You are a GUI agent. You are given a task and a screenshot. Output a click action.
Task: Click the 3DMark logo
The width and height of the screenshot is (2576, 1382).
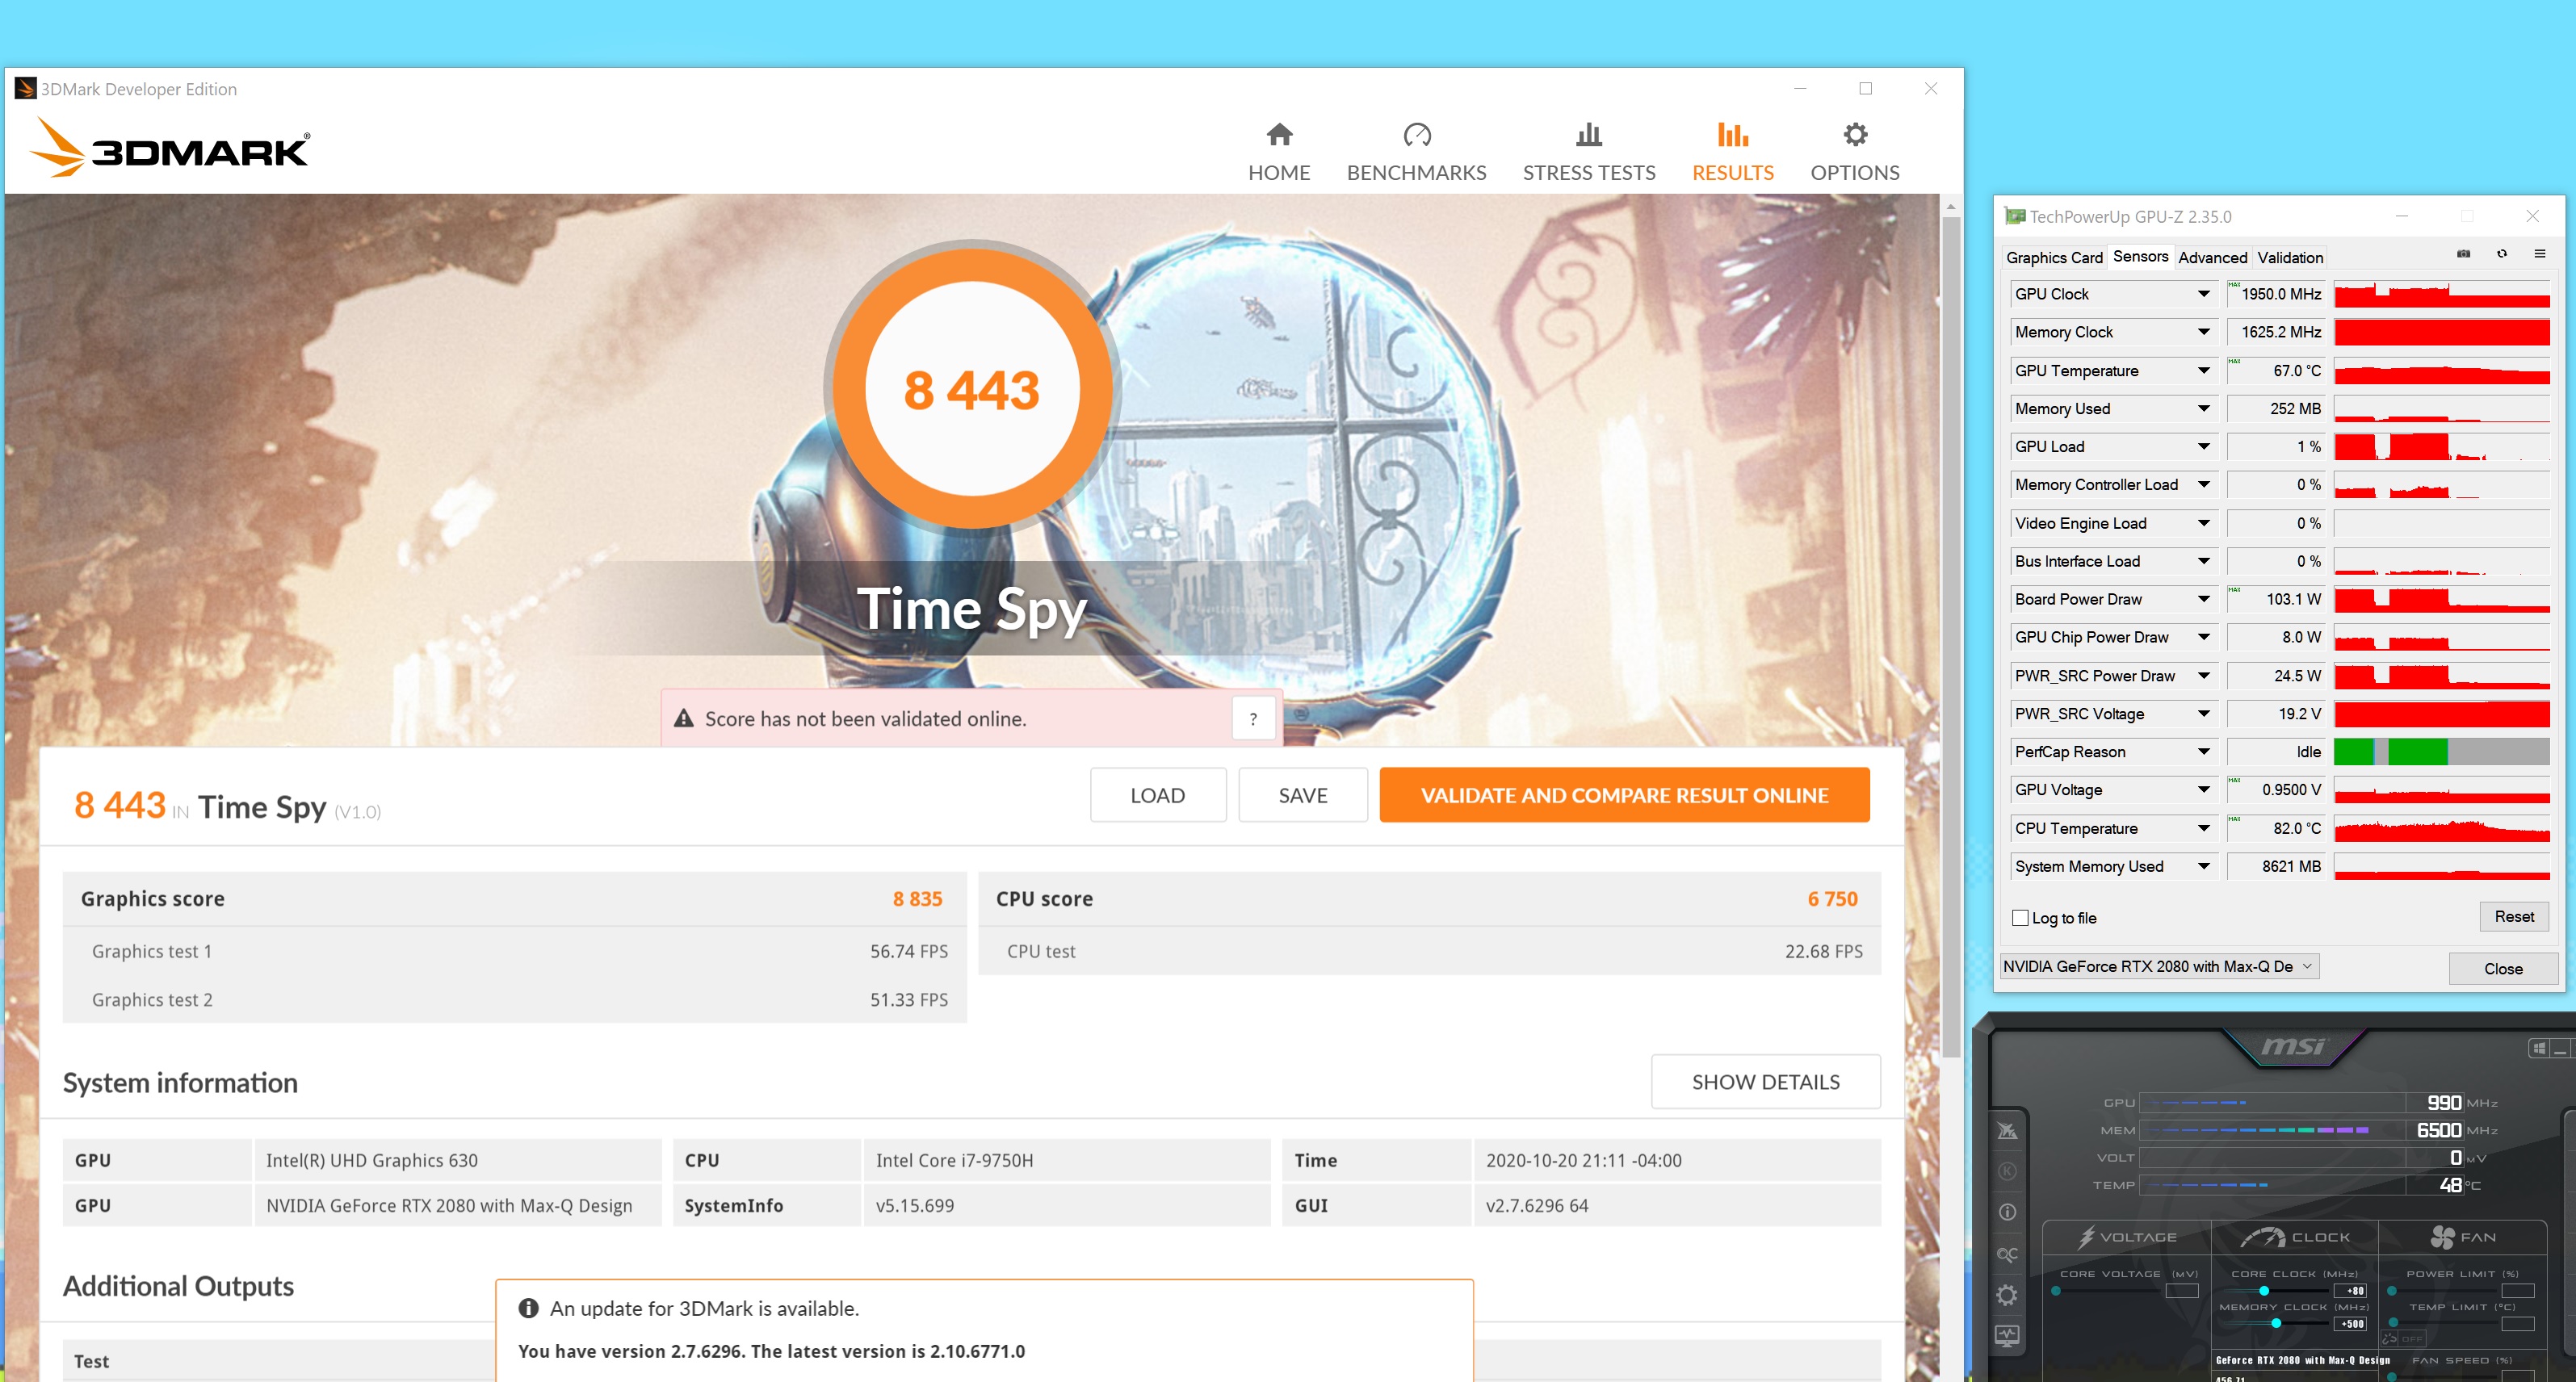pos(170,148)
